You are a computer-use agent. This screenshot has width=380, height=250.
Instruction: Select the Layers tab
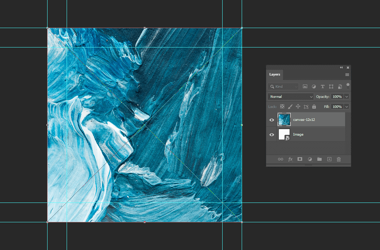point(274,74)
